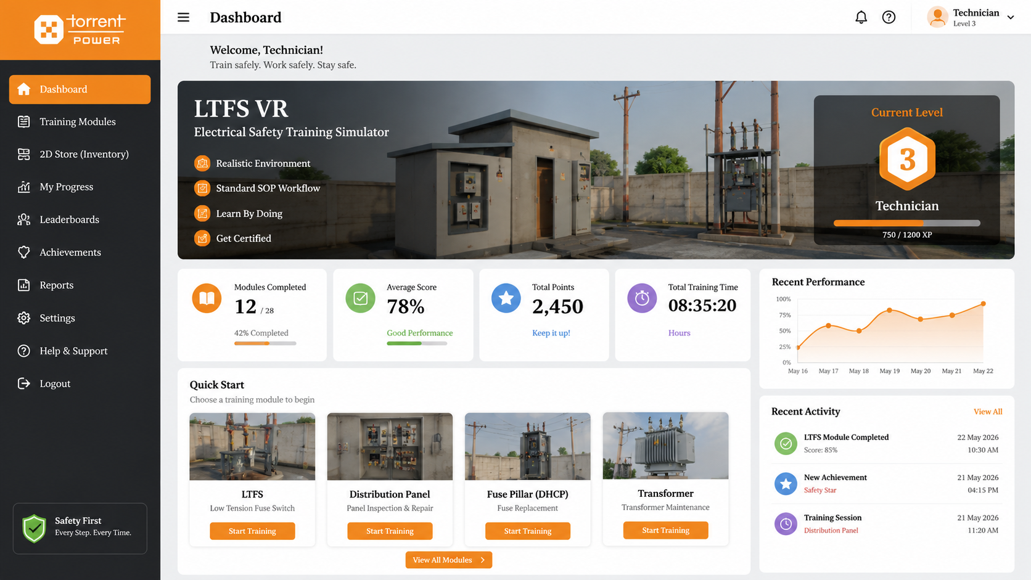Open the Fuse Pillar (DHCP) thumbnail
1031x580 pixels.
[527, 446]
